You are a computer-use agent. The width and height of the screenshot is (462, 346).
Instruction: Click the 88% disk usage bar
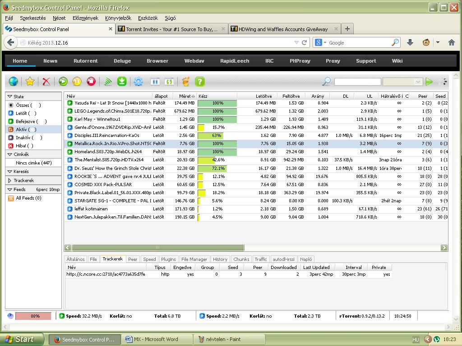pos(33,316)
